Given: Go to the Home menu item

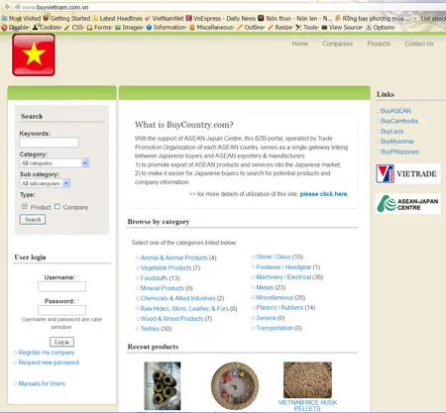Looking at the screenshot, I should pos(300,44).
